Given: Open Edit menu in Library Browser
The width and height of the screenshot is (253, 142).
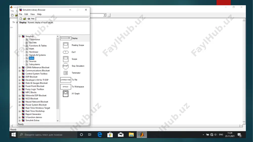Looking at the screenshot, I should tap(26, 14).
